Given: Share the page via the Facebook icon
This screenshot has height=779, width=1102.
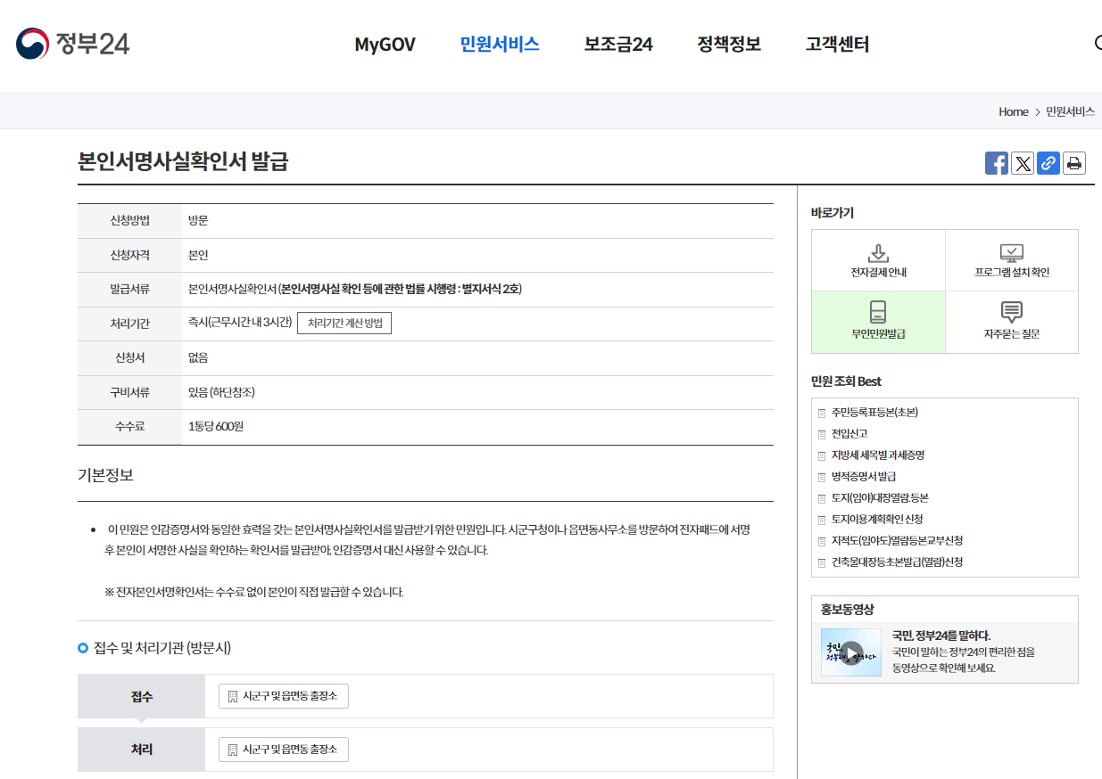Looking at the screenshot, I should (996, 163).
